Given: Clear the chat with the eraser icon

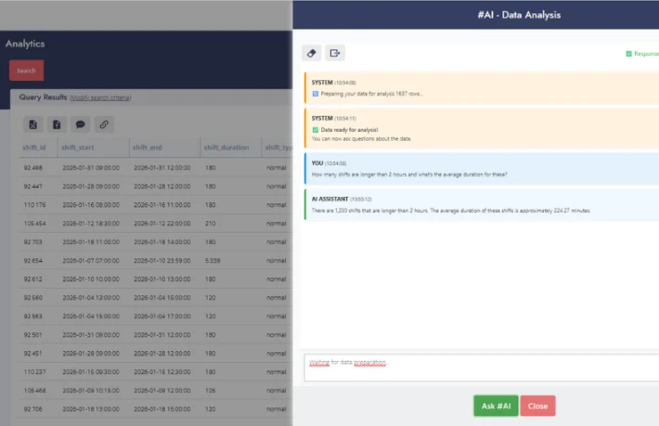Looking at the screenshot, I should coord(312,53).
